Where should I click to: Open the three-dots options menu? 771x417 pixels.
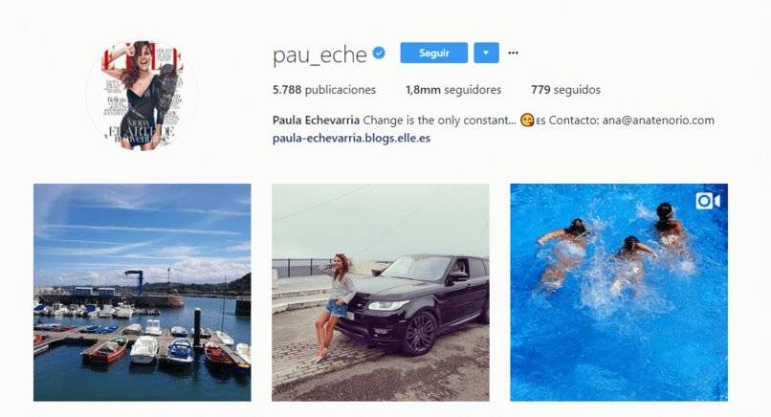(x=513, y=53)
